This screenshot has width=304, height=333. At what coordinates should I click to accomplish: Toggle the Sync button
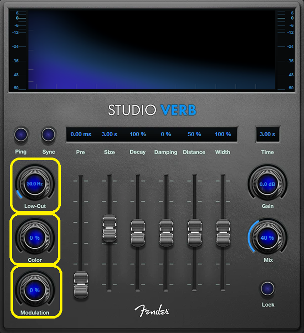coord(48,134)
